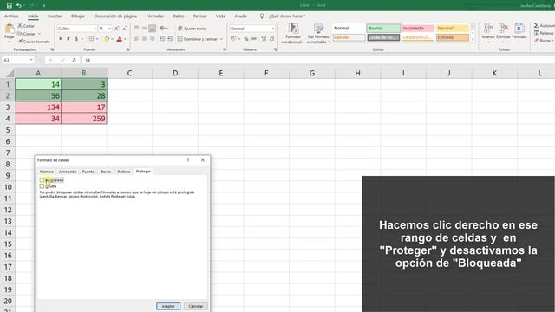Click the align right icon
This screenshot has height=312, width=555.
click(x=153, y=39)
